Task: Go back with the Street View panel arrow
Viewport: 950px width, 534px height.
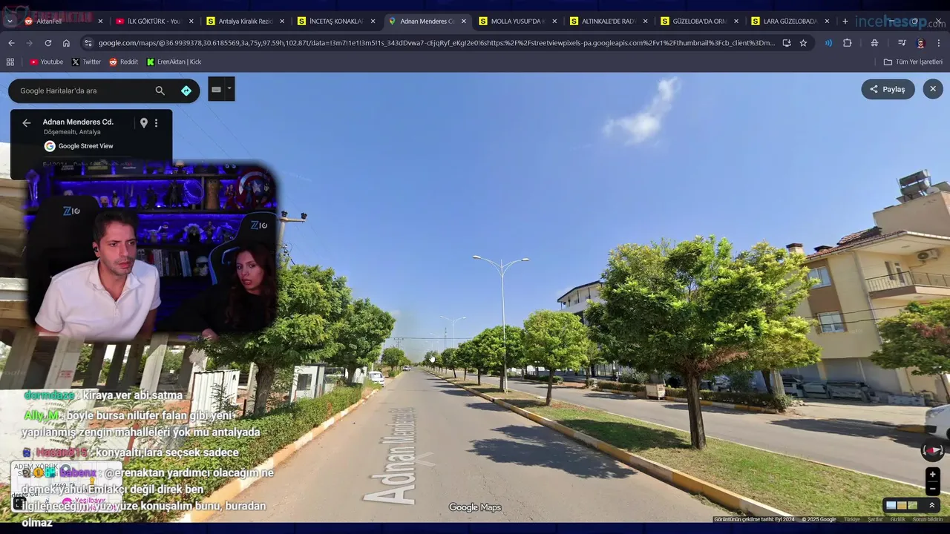Action: (x=27, y=123)
